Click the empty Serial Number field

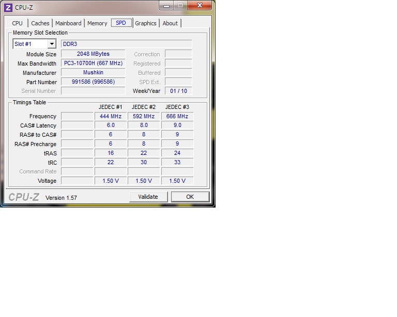[93, 91]
